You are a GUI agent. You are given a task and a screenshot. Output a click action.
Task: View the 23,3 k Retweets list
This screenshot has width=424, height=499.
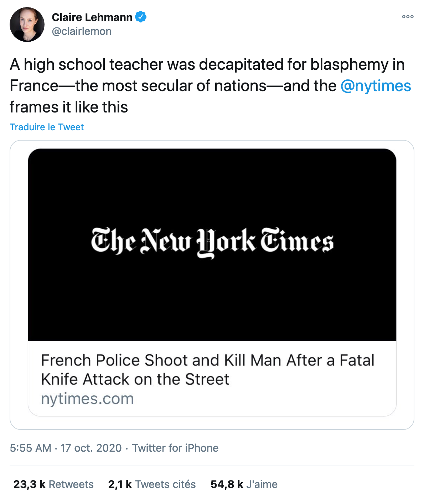click(x=53, y=484)
